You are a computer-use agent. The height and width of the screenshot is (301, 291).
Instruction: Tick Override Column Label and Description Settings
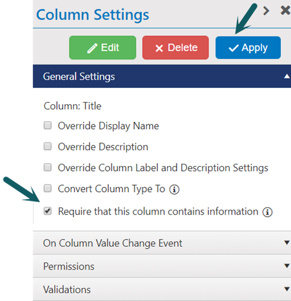tap(48, 167)
